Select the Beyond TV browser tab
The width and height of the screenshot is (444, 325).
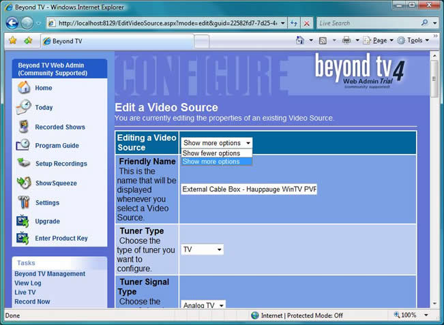click(117, 42)
